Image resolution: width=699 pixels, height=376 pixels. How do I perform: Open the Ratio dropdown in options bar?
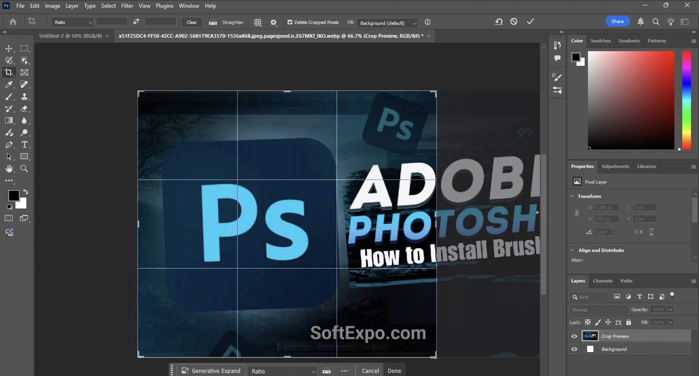[72, 22]
